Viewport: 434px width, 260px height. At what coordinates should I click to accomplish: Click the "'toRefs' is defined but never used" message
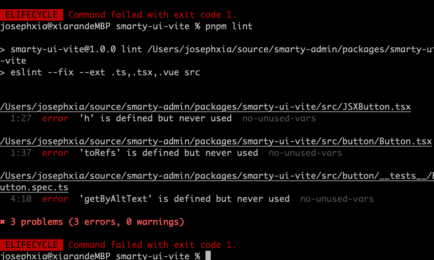pyautogui.click(x=169, y=153)
